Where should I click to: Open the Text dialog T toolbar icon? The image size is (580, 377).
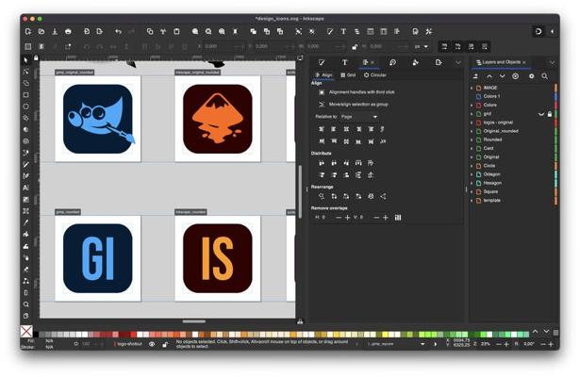point(343,32)
